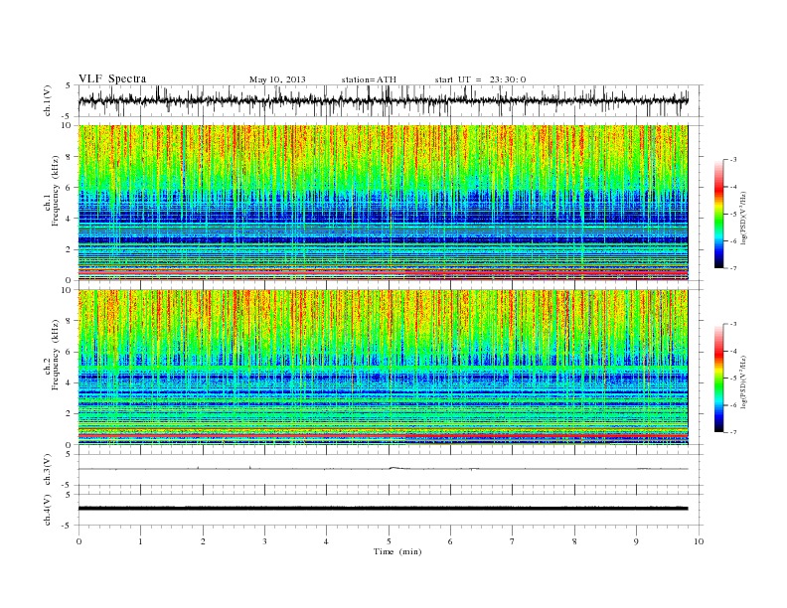Click the ch.2 spectrogram color bar

click(718, 378)
